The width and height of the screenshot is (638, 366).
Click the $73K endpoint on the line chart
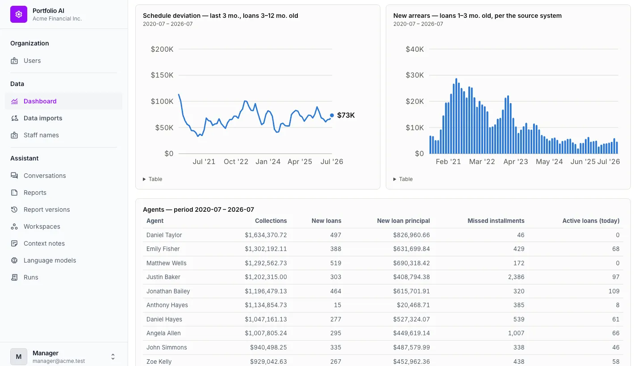(332, 115)
